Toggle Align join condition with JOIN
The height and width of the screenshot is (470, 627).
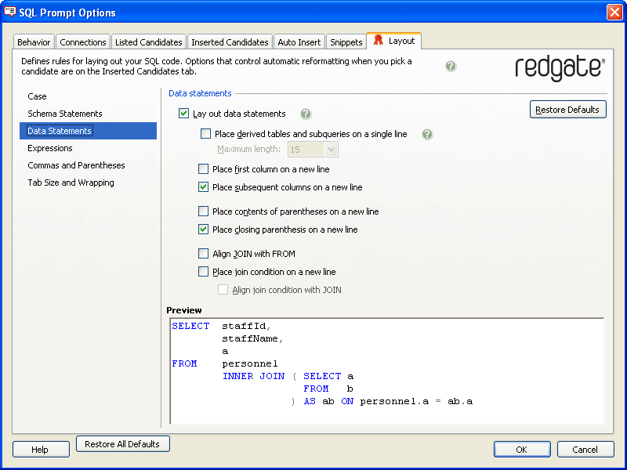tap(223, 290)
